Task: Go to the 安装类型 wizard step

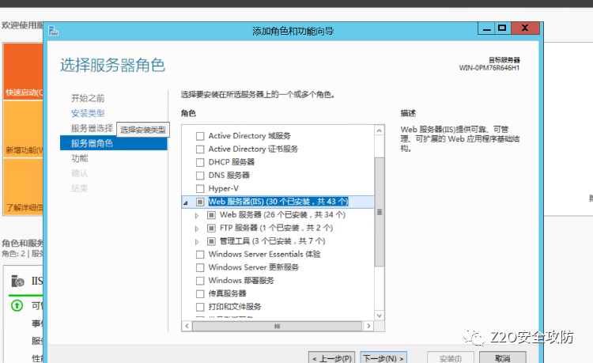Action: coord(88,113)
